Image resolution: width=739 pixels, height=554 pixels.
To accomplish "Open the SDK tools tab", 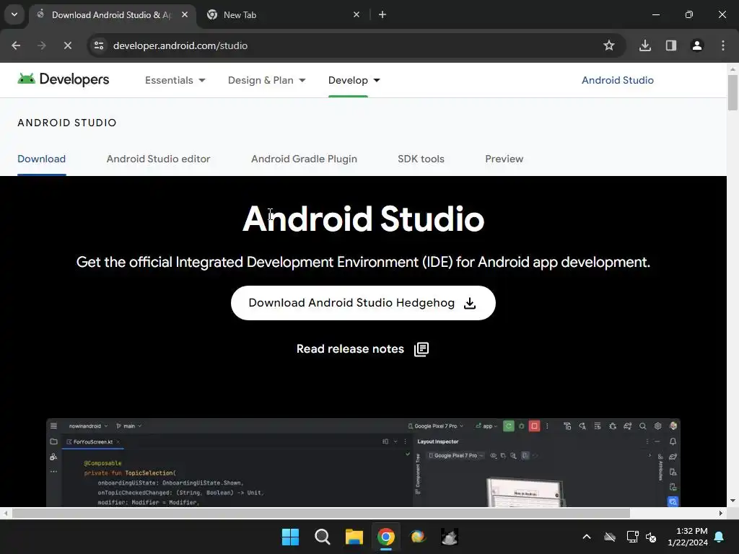I will (x=421, y=159).
